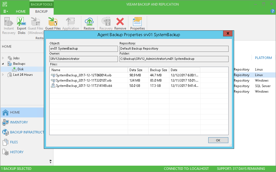Click the BACKUP TOOLS contextual tab
The height and width of the screenshot is (172, 276).
point(42,4)
